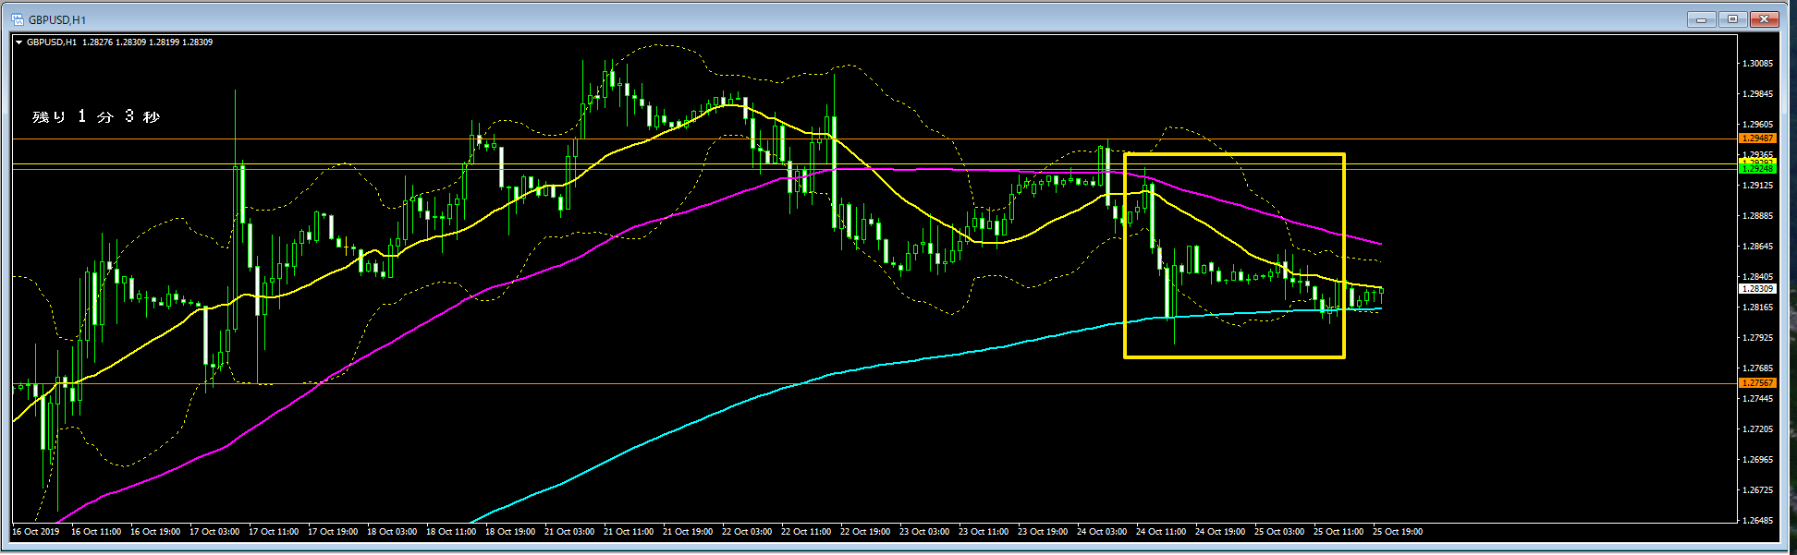Click the 1.27205 price scale label

[x=1758, y=429]
